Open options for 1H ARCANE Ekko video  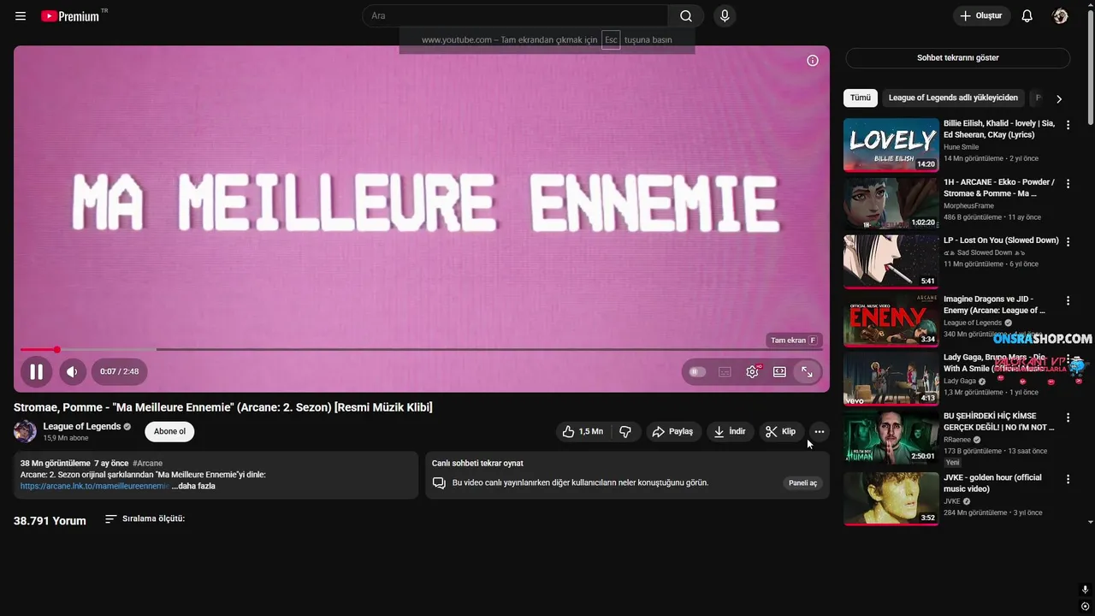1068,184
